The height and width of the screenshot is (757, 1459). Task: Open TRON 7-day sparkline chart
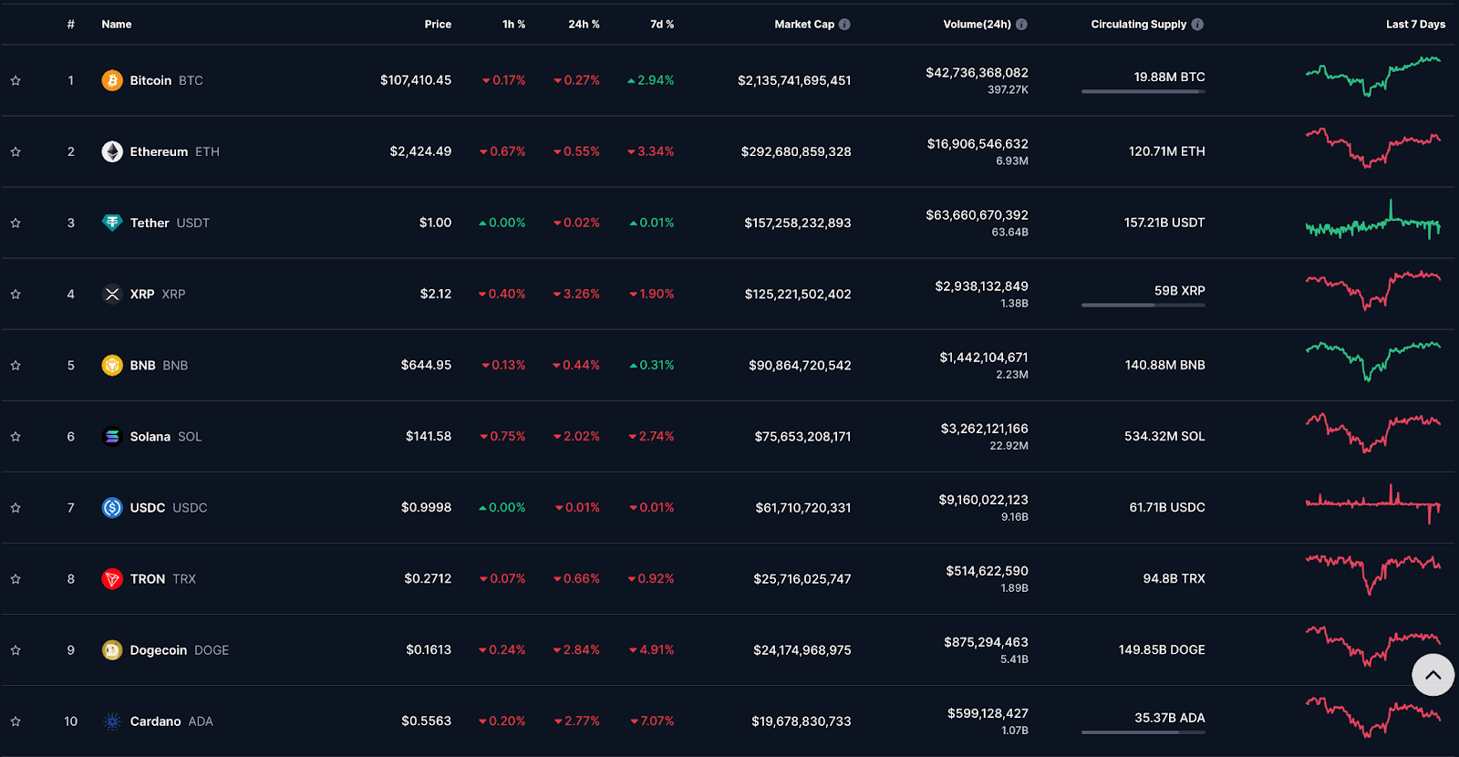pyautogui.click(x=1373, y=575)
